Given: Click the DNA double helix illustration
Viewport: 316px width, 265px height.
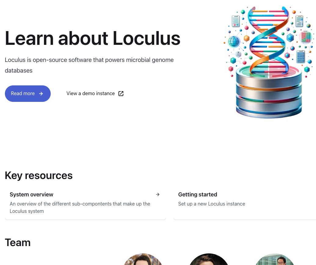Looking at the screenshot, I should pyautogui.click(x=268, y=40).
